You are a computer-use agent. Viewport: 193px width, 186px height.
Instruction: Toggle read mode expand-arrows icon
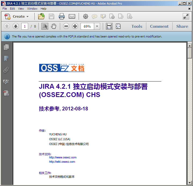[186, 16]
